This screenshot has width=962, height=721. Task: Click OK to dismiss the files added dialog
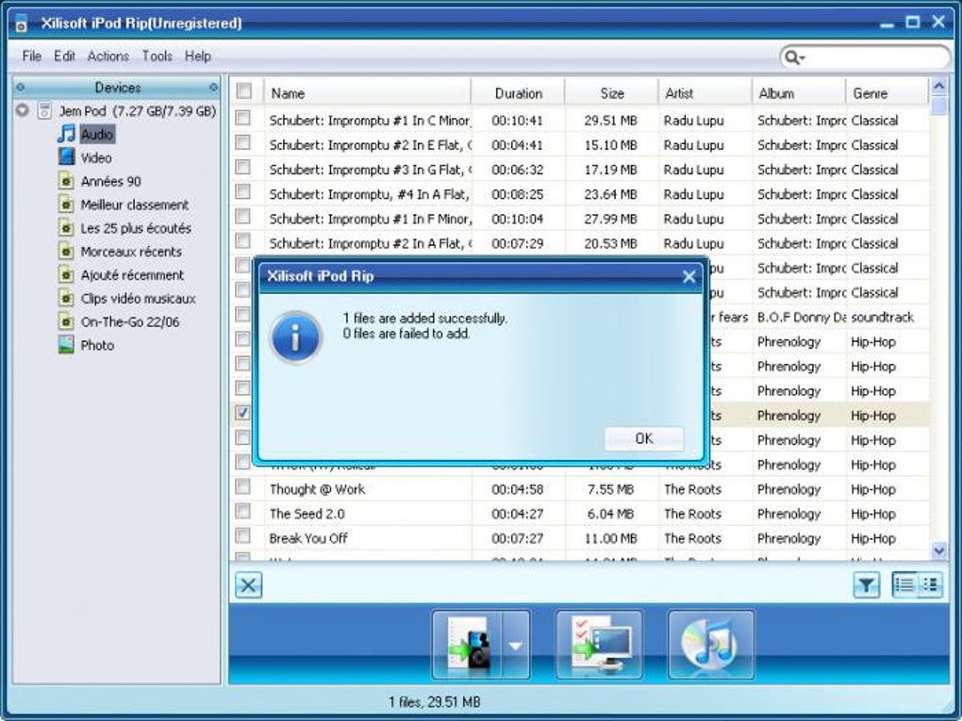click(x=643, y=437)
